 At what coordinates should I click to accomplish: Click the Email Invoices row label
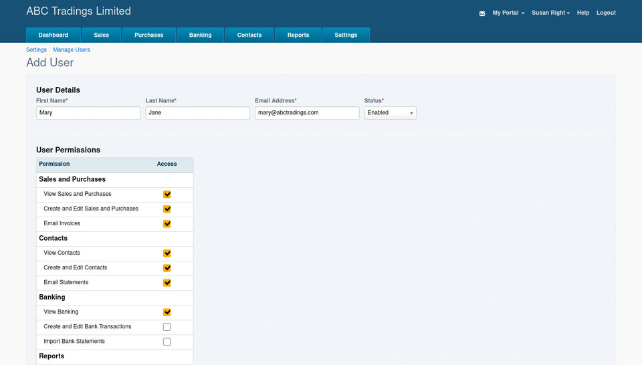coord(62,223)
